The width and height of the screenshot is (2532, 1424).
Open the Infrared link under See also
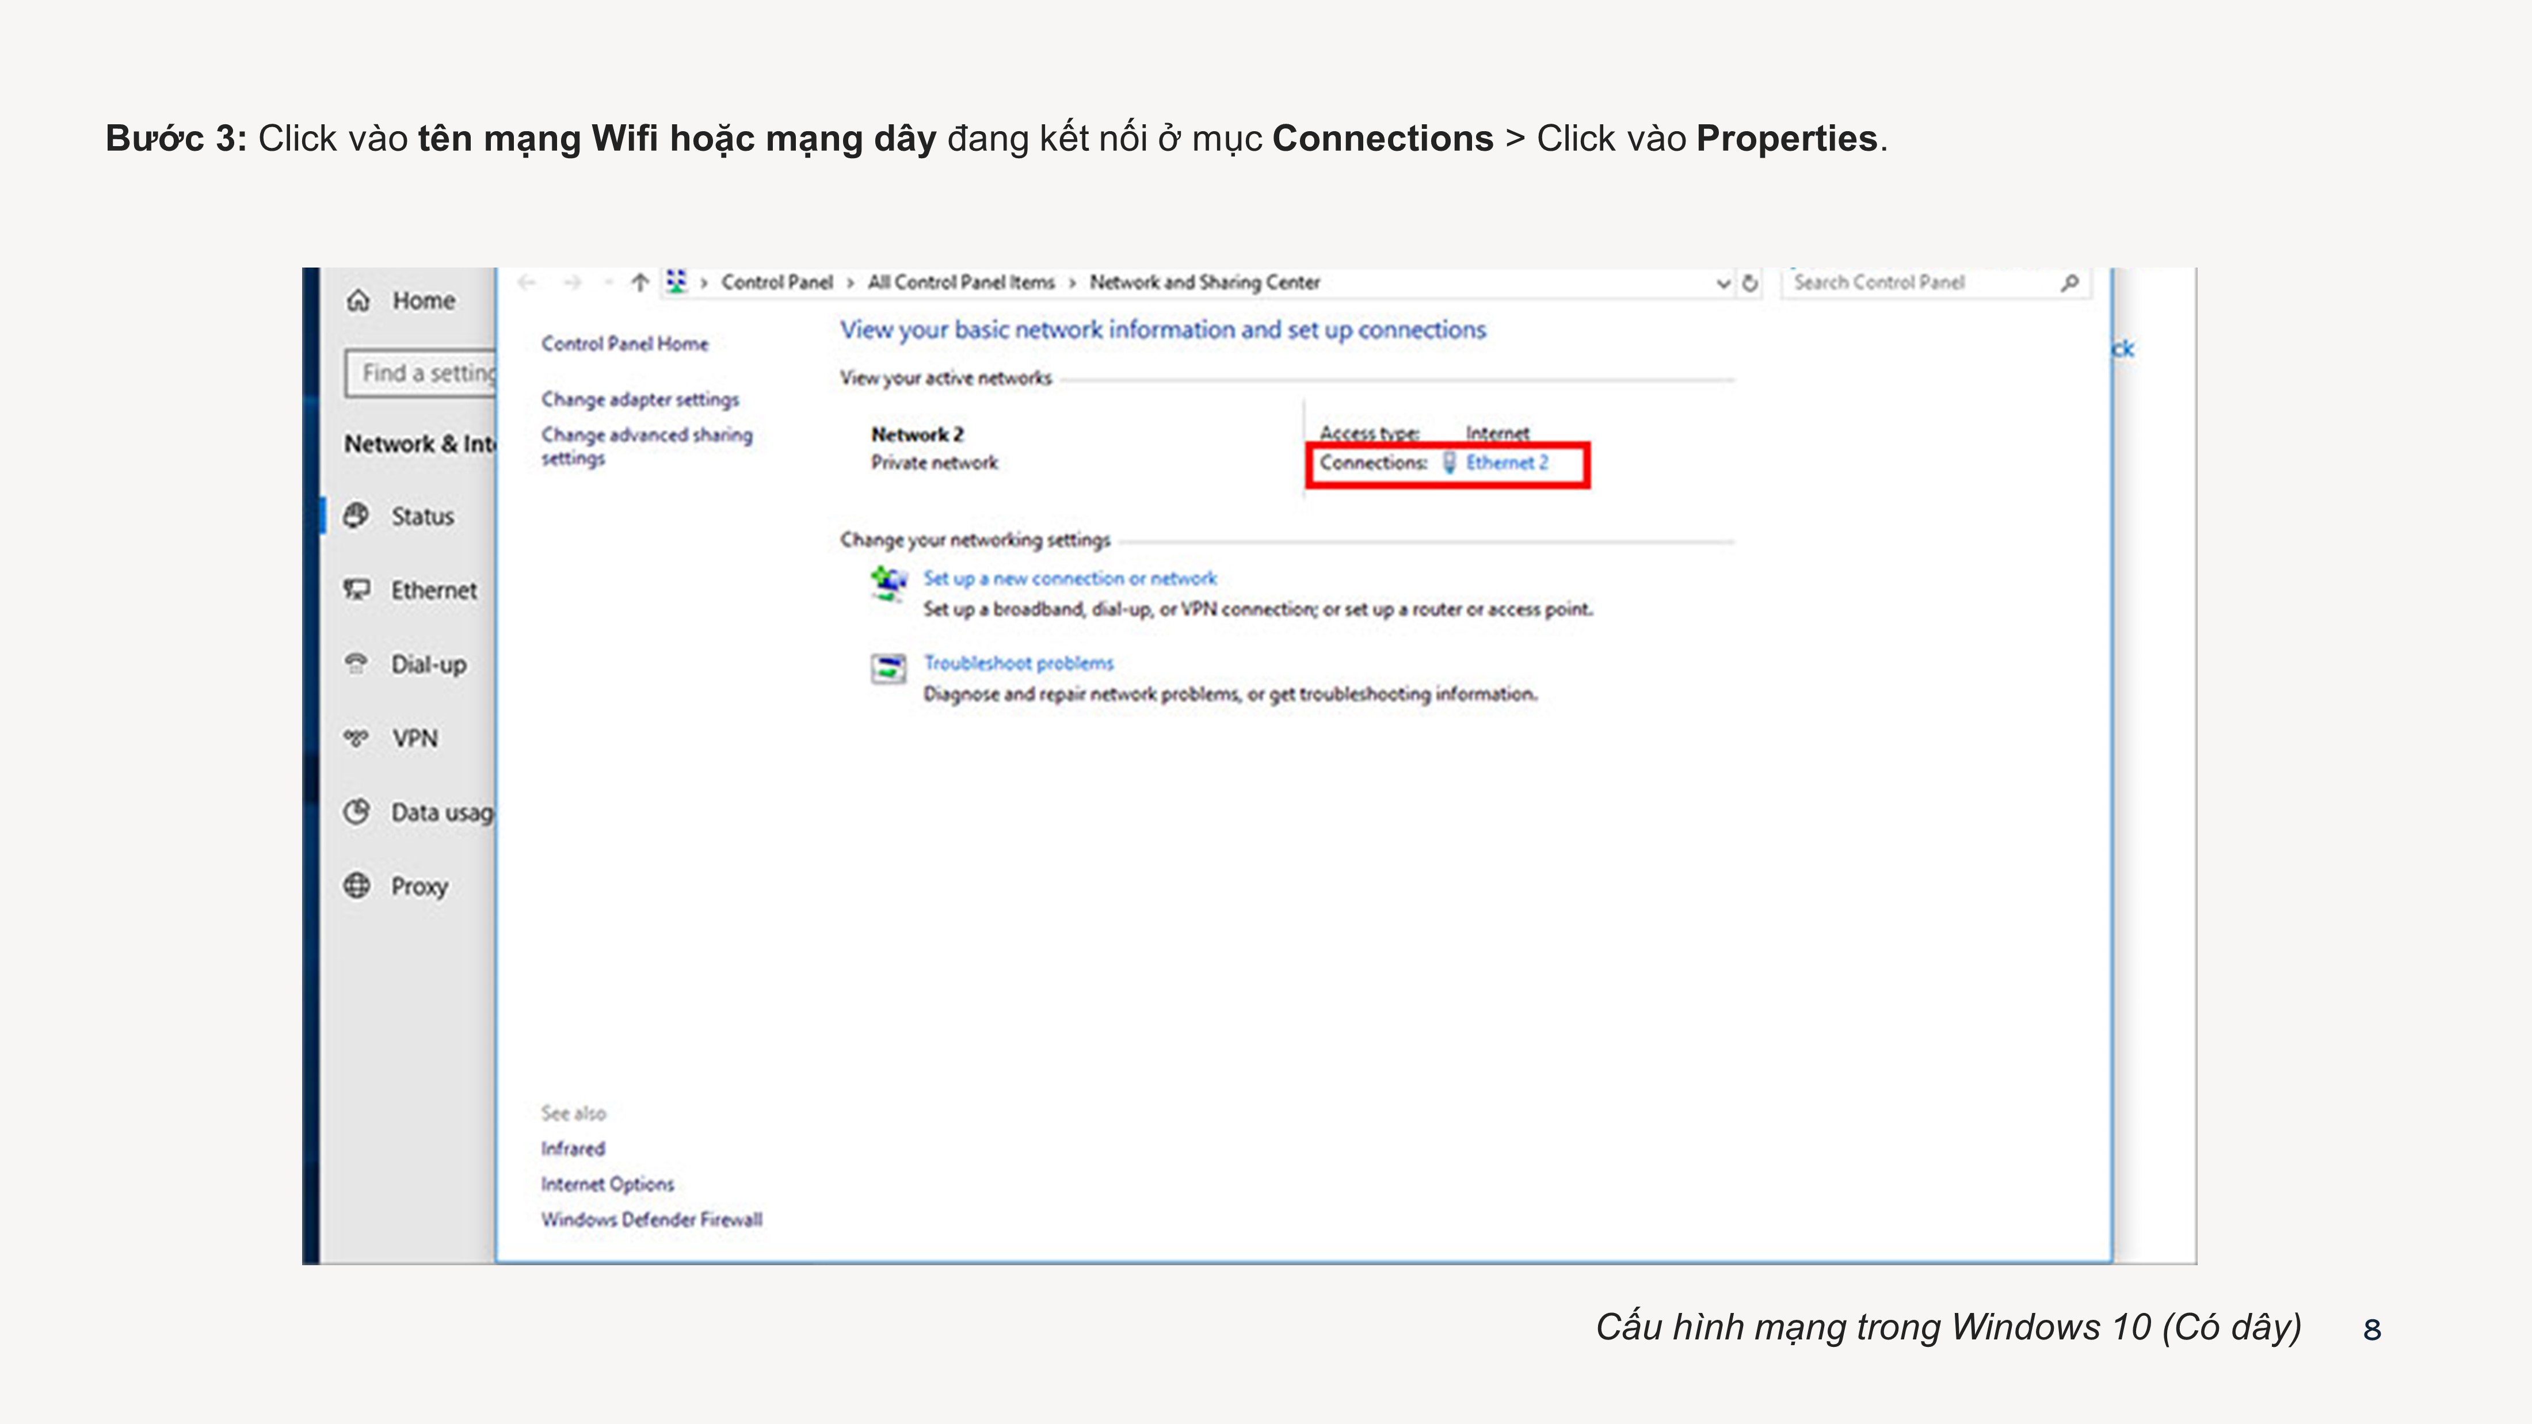pos(573,1149)
